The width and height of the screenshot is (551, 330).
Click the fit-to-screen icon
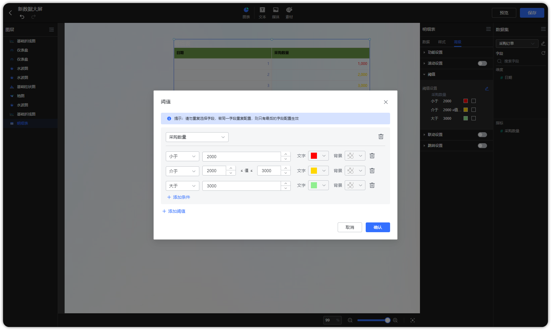(413, 320)
